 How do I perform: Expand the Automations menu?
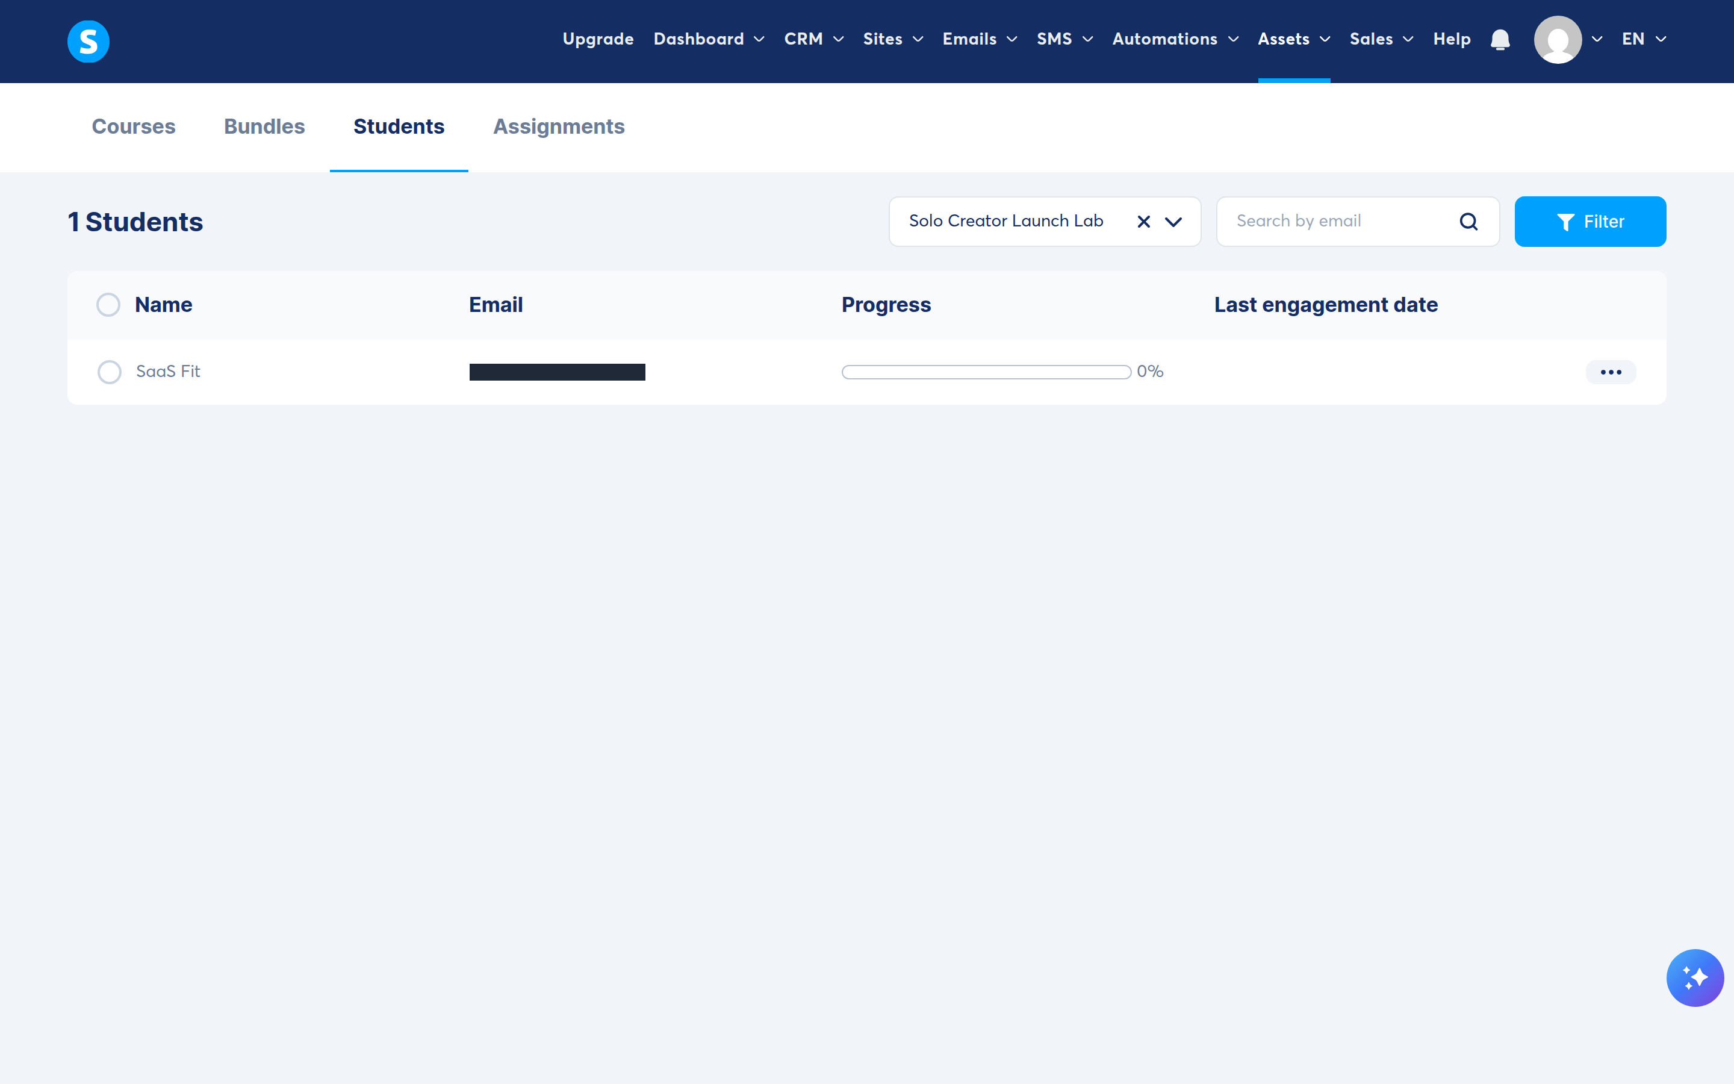[1175, 39]
